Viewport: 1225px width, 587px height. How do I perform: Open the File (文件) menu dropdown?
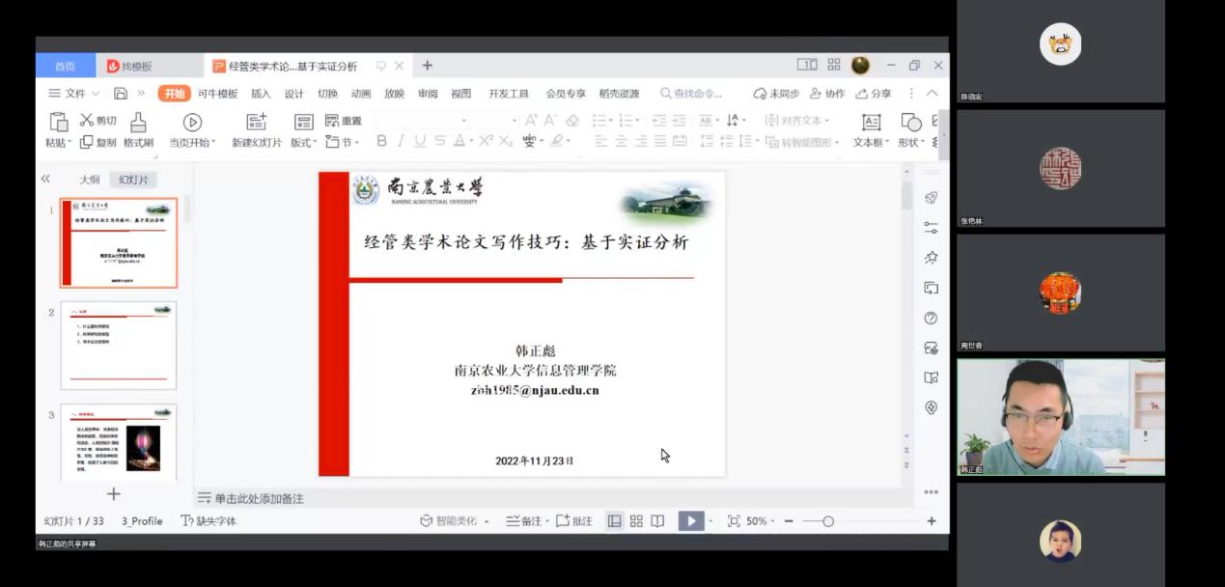pos(74,94)
